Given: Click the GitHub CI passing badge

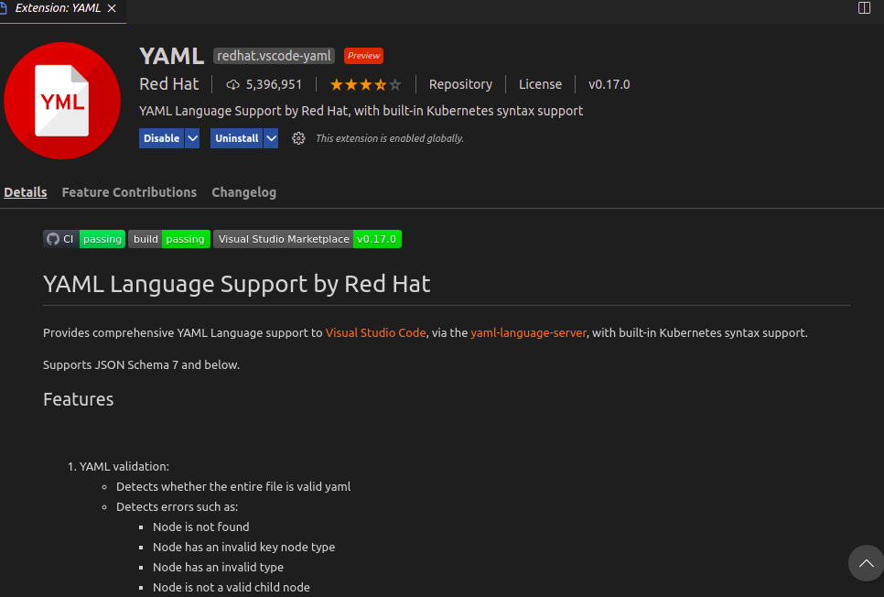Looking at the screenshot, I should [x=84, y=239].
